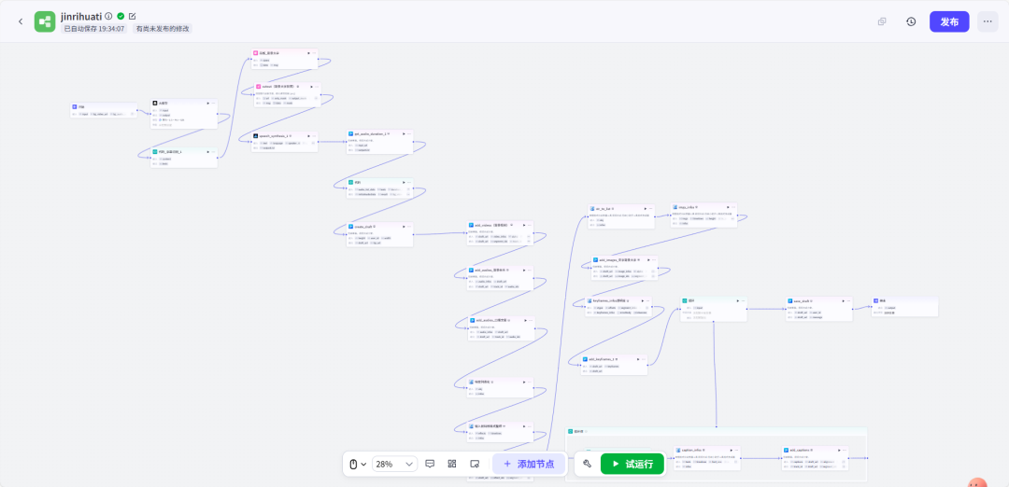1009x487 pixels.
Task: Click the speech_synthesis_1 node icon
Action: click(x=255, y=136)
